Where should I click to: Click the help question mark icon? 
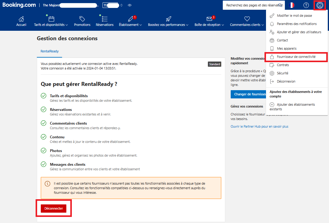(x=306, y=5)
